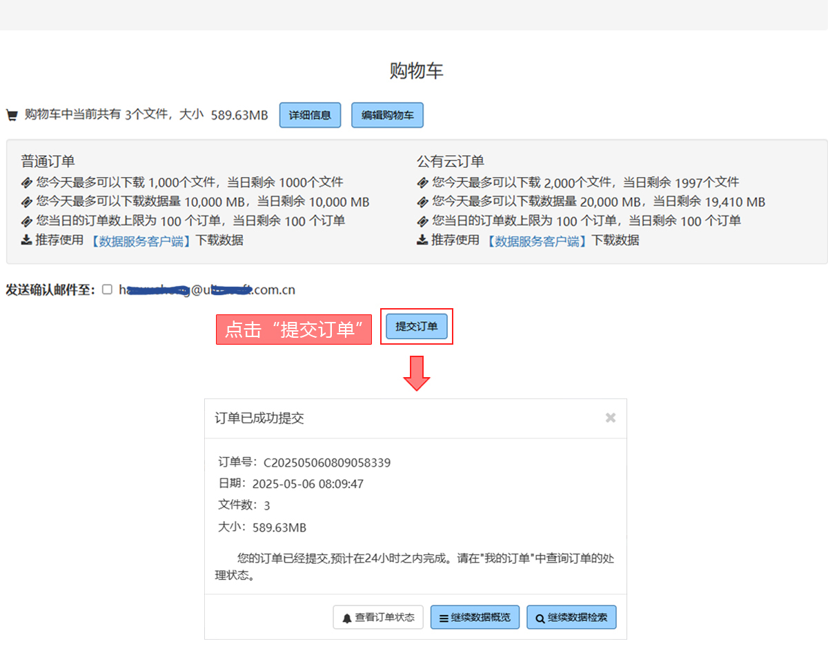
Task: Click the magnifier icon on 继续数据检索
Action: [x=540, y=618]
